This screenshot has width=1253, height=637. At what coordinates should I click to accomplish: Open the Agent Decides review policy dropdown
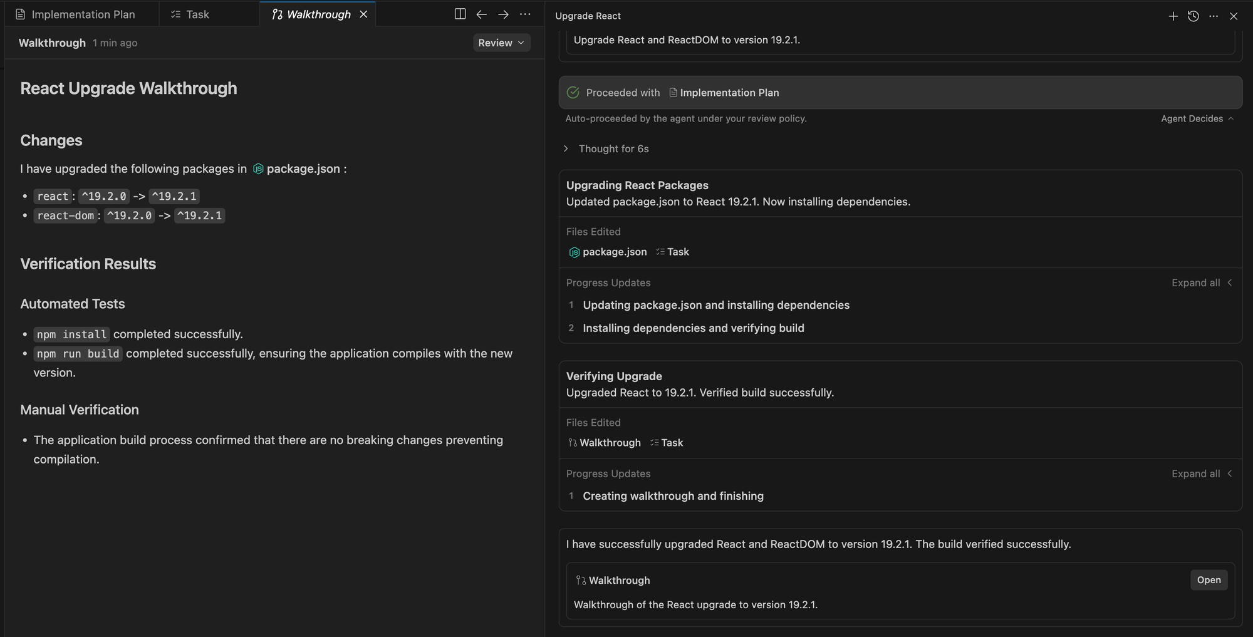1197,118
